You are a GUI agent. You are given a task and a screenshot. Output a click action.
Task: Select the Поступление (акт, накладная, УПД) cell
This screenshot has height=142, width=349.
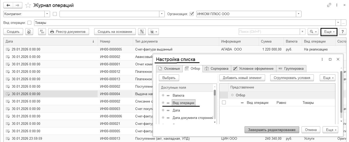176,138
